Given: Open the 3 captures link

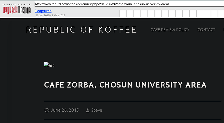Looking at the screenshot, I should (43, 11).
